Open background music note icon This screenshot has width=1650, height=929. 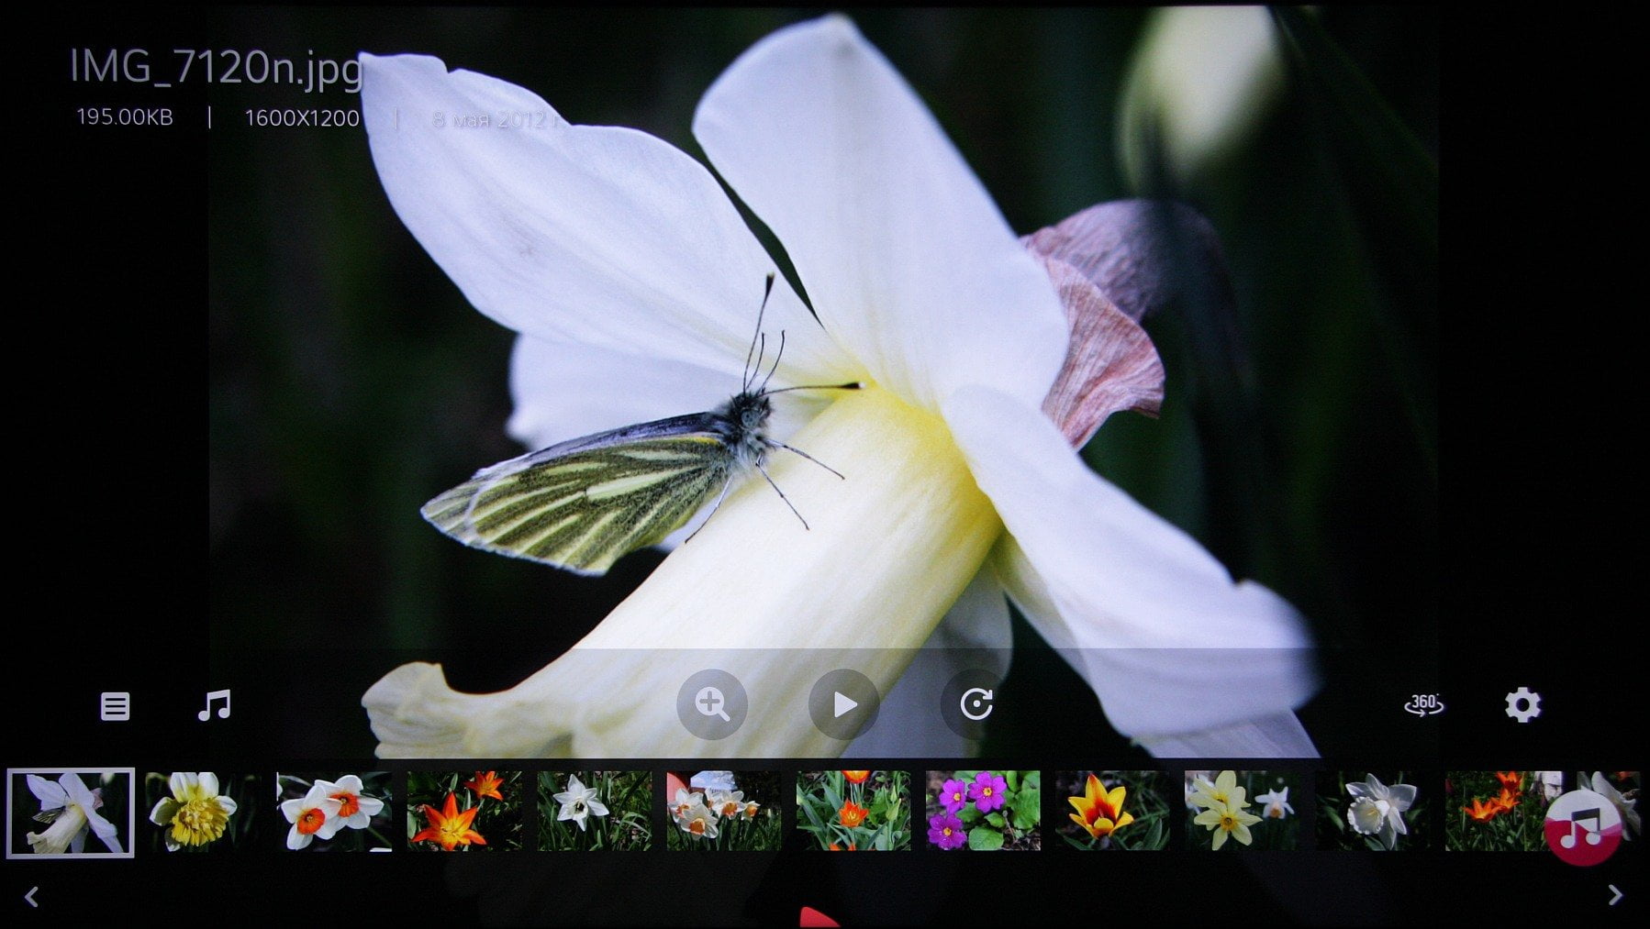click(x=215, y=705)
